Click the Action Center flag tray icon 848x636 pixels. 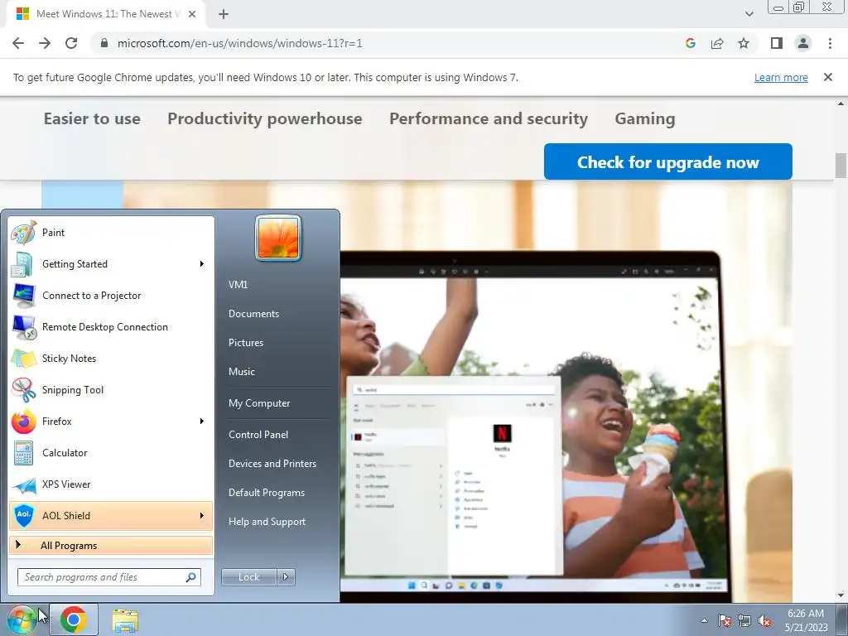725,621
